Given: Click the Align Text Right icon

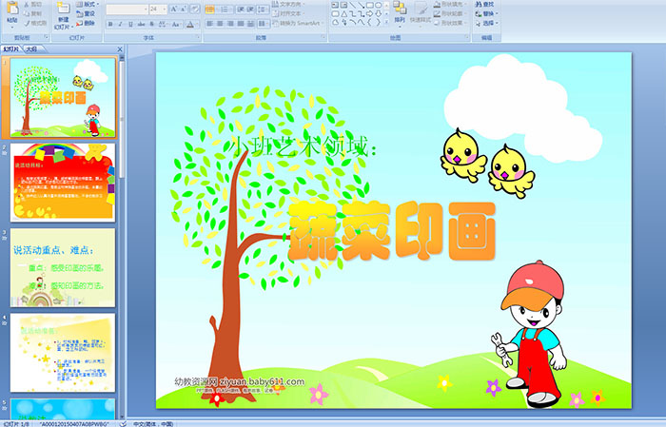Looking at the screenshot, I should pyautogui.click(x=230, y=24).
